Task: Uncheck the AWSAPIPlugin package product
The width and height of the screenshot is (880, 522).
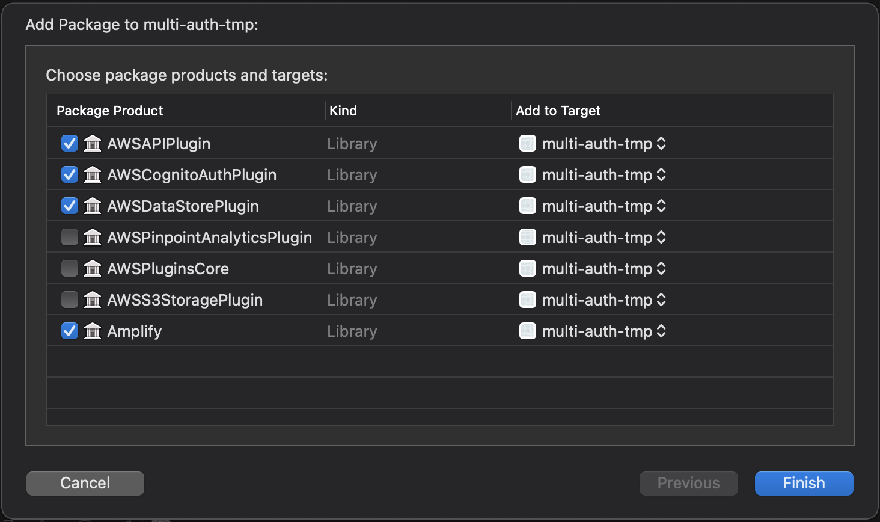Action: click(69, 143)
